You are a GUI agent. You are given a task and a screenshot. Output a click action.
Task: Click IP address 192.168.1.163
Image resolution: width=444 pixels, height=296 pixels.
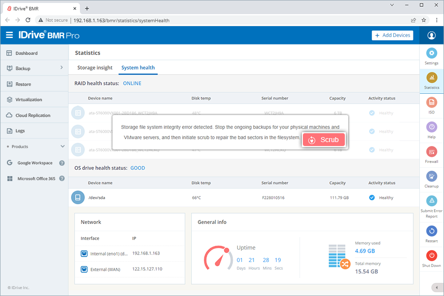pos(146,253)
